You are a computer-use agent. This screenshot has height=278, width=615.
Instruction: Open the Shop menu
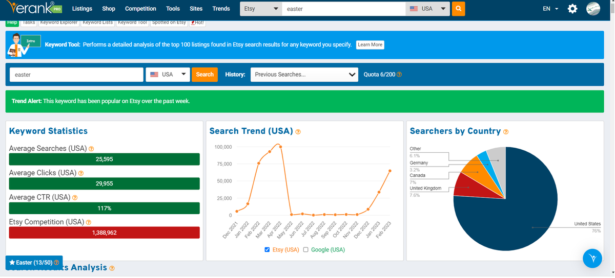point(109,9)
